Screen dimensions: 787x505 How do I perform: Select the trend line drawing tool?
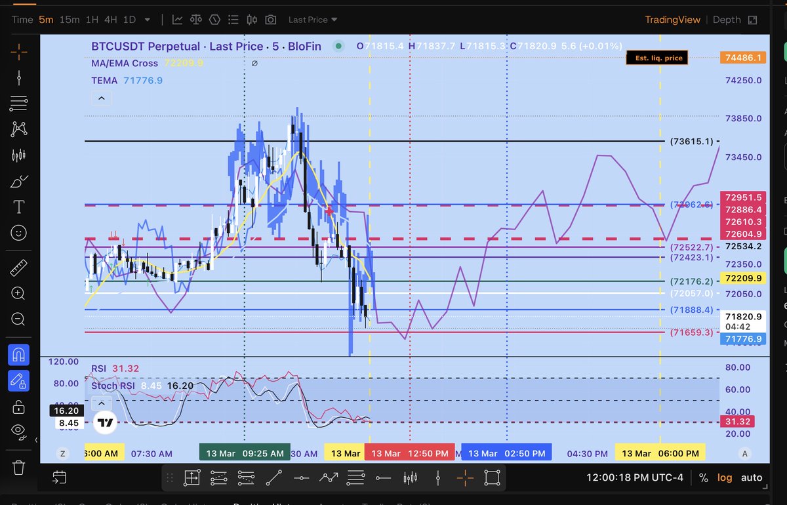tap(18, 77)
